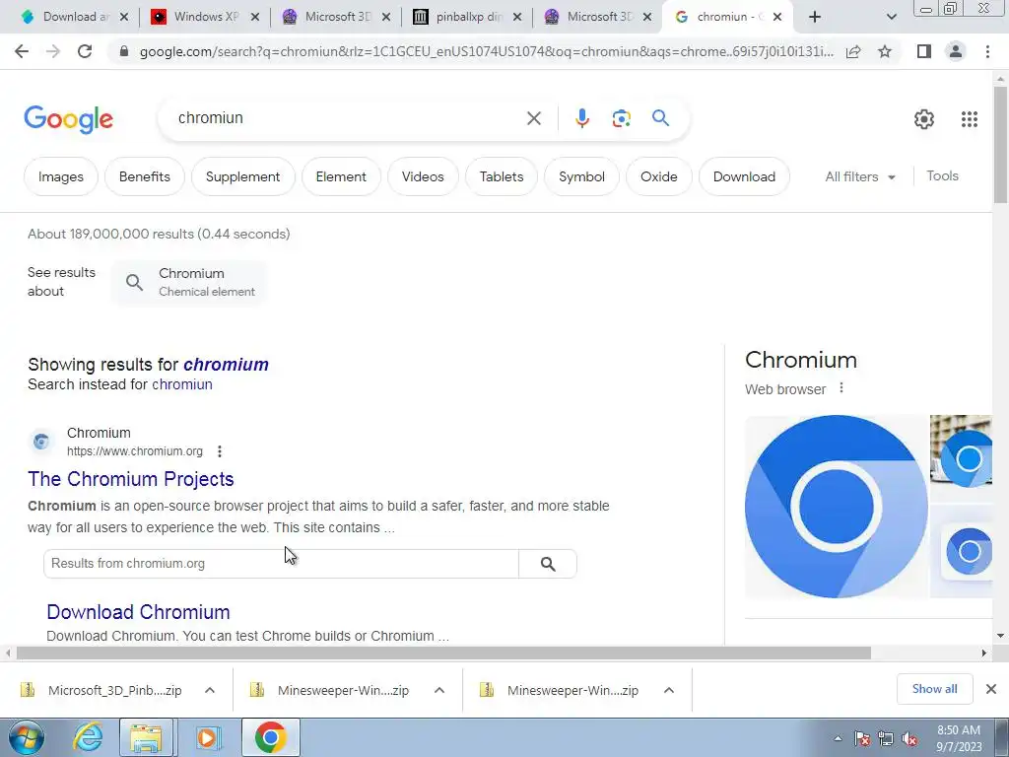Click the horizontal page scrollbar
1009x757 pixels.
tap(442, 653)
